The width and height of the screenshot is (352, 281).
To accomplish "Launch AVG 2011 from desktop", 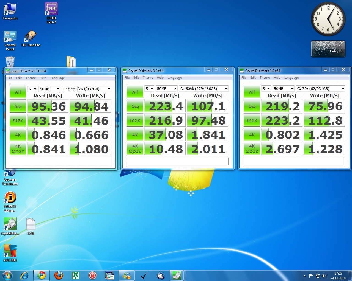I will pyautogui.click(x=10, y=253).
